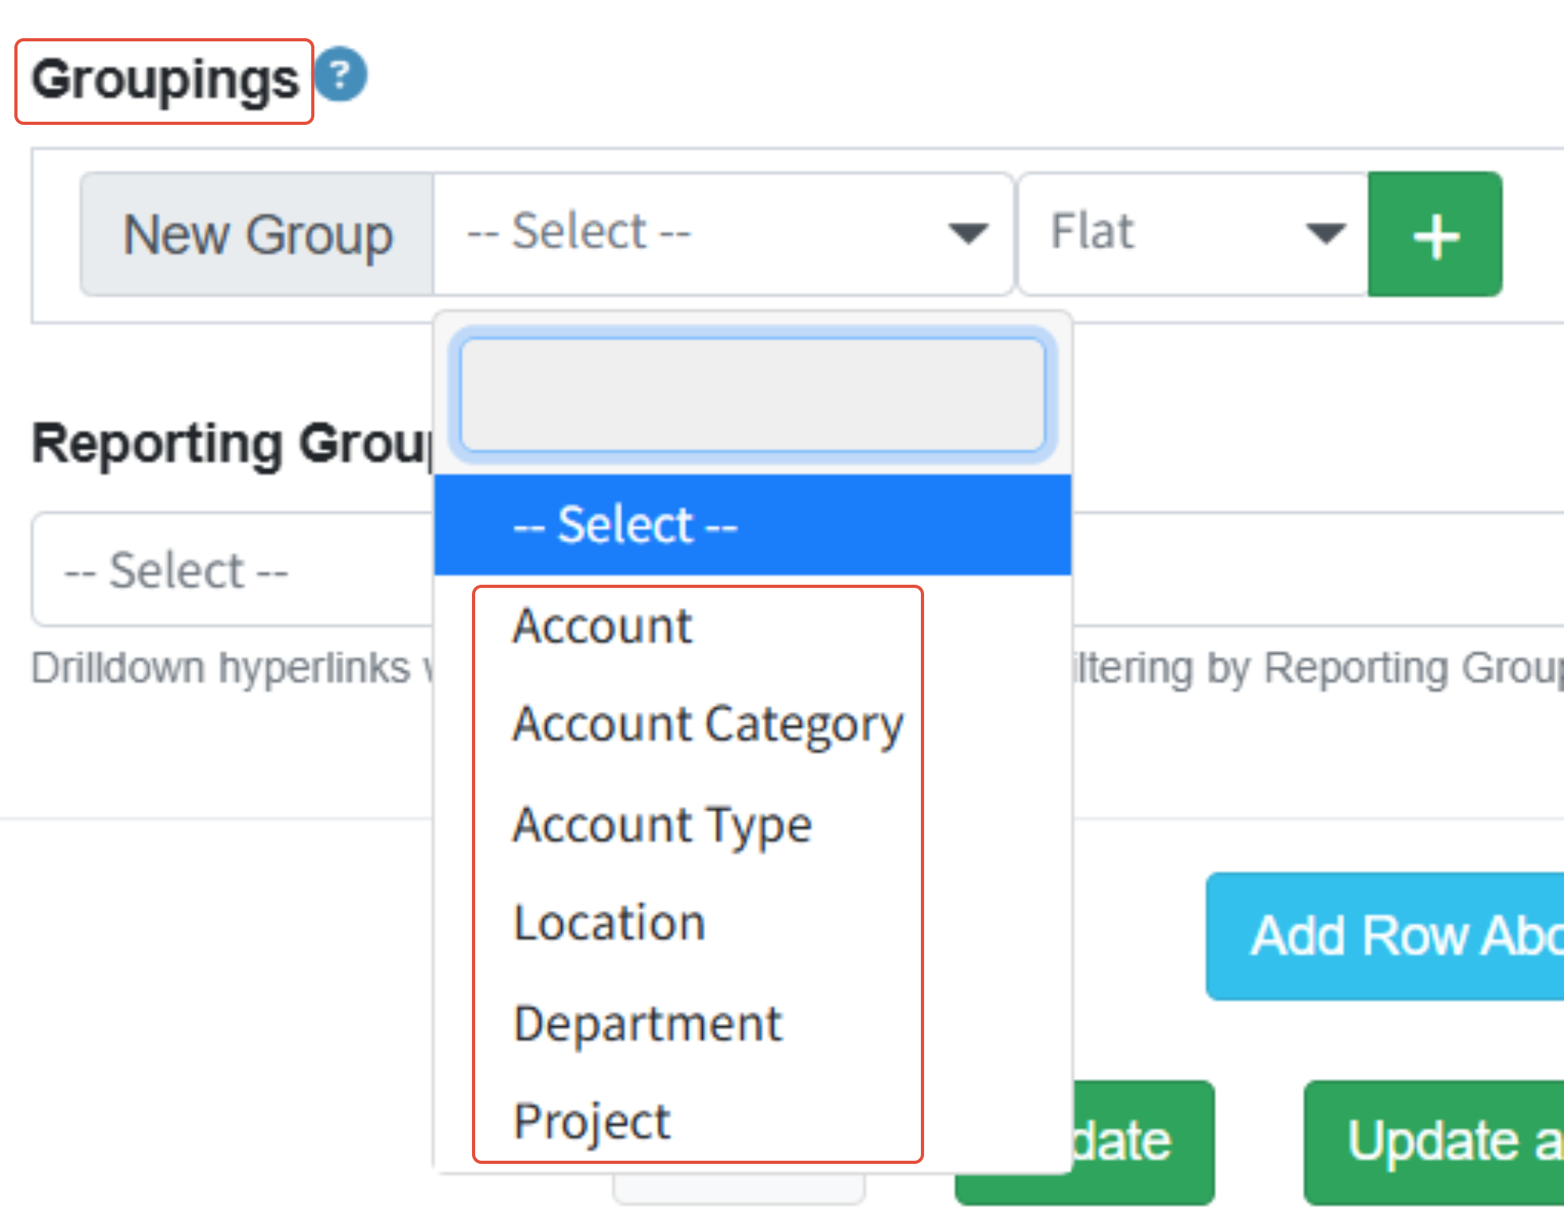Click the dropdown search input field
The height and width of the screenshot is (1218, 1564).
click(x=752, y=395)
